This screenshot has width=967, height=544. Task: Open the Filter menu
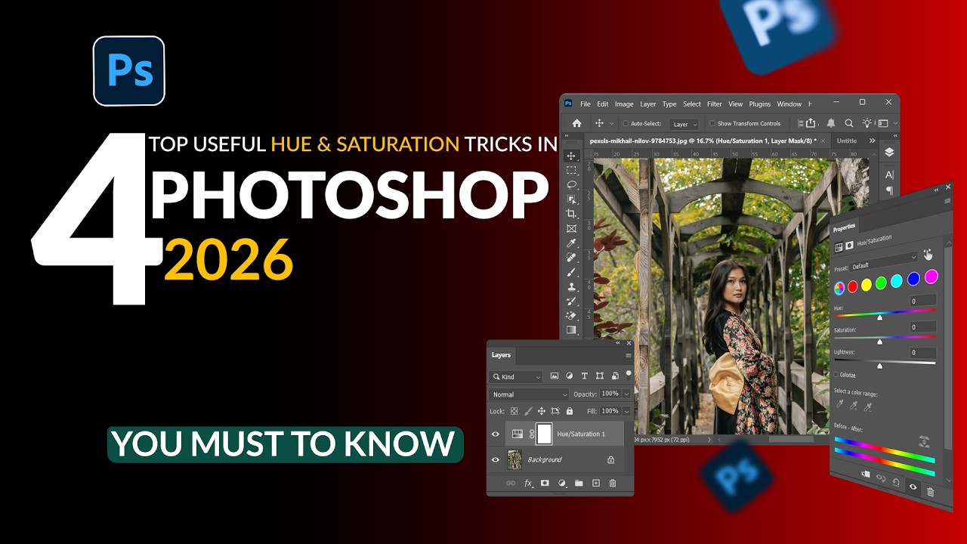pyautogui.click(x=715, y=104)
